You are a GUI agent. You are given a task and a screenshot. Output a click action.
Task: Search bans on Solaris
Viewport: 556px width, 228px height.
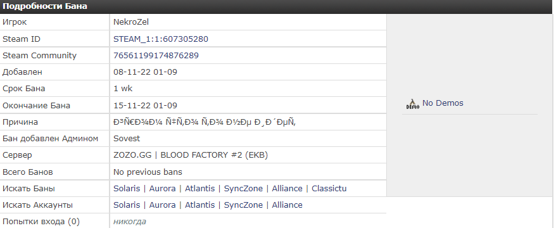tap(127, 189)
